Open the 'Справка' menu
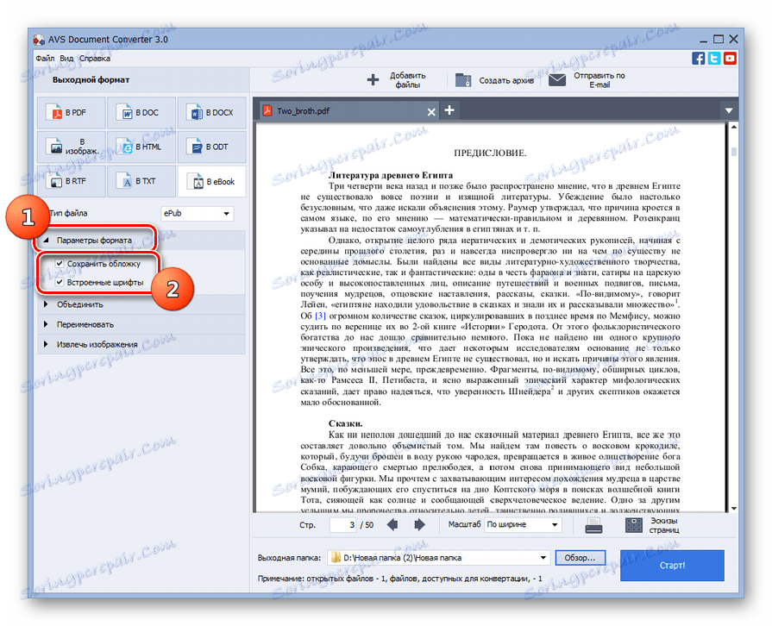Viewport: 772px width, 626px height. [x=95, y=58]
